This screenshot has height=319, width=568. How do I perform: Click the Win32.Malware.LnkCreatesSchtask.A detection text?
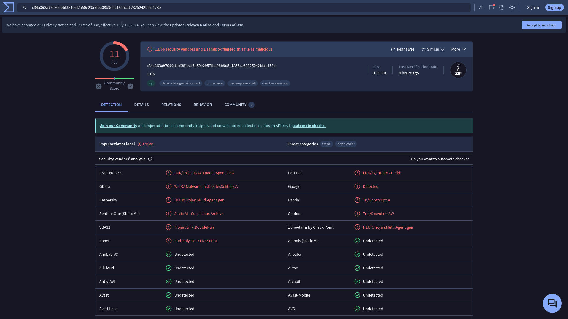pos(206,187)
